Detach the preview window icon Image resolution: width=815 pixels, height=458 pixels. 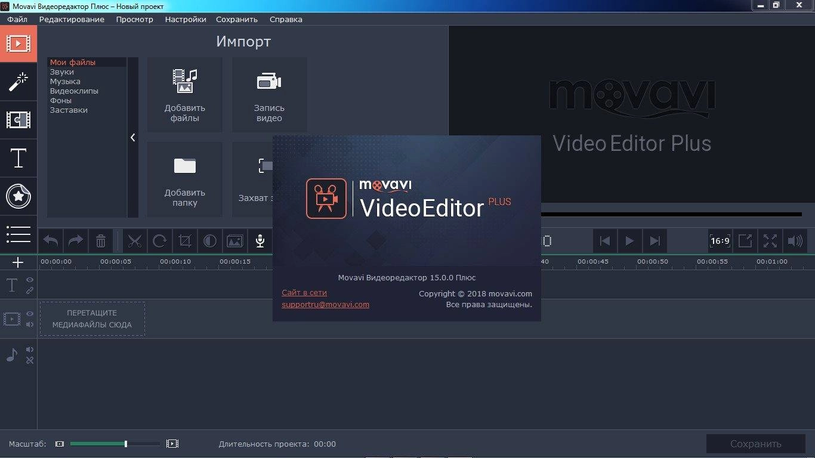pos(745,241)
